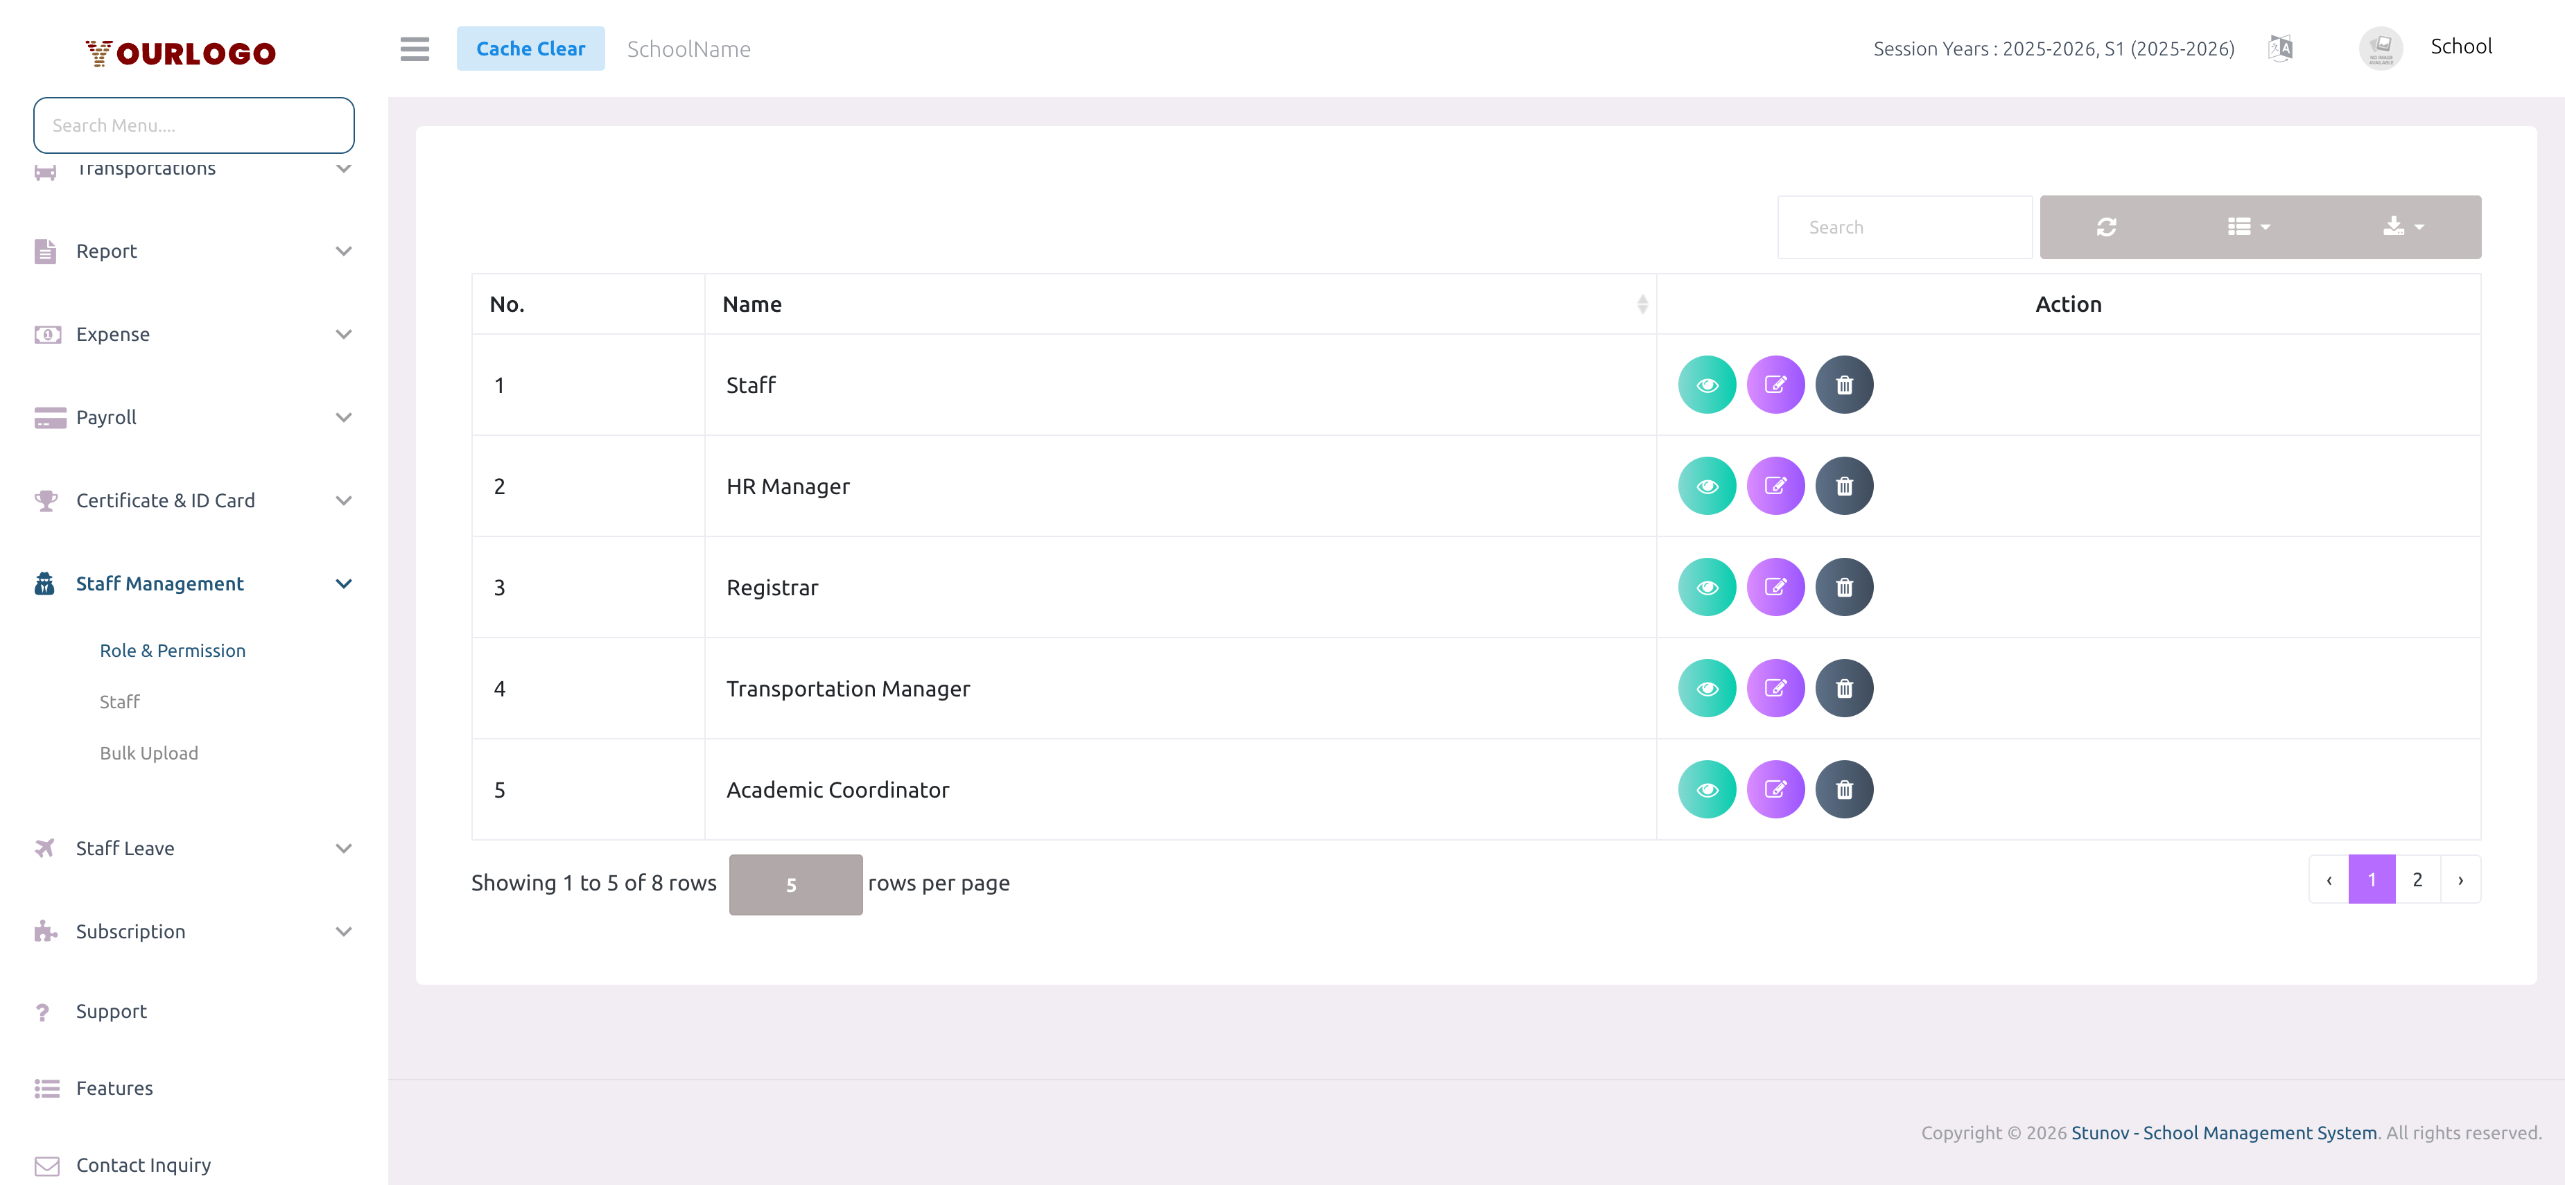This screenshot has width=2565, height=1185.
Task: Open the hamburger menu icon next to Cache Clear
Action: click(415, 49)
